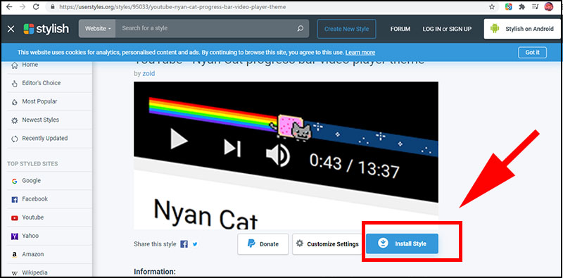Click the Amazon icon in sidebar
Viewport: 563px width, 278px height.
point(14,255)
